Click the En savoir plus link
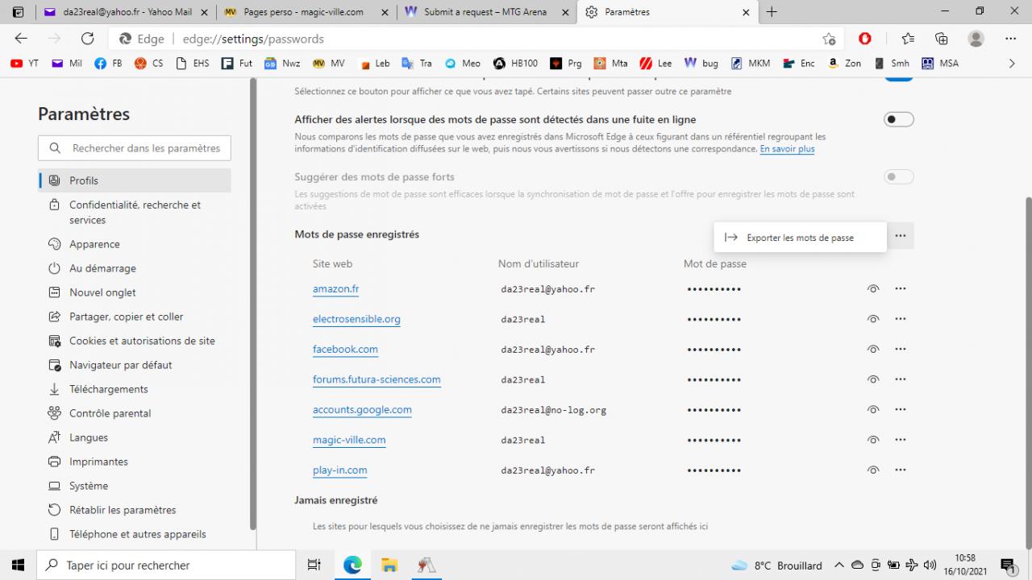Viewport: 1032px width, 580px height. (x=787, y=149)
